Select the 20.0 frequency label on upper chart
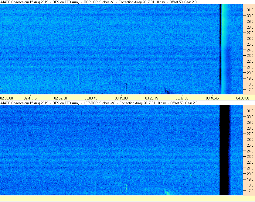The height and width of the screenshot is (202, 255). click(x=250, y=73)
